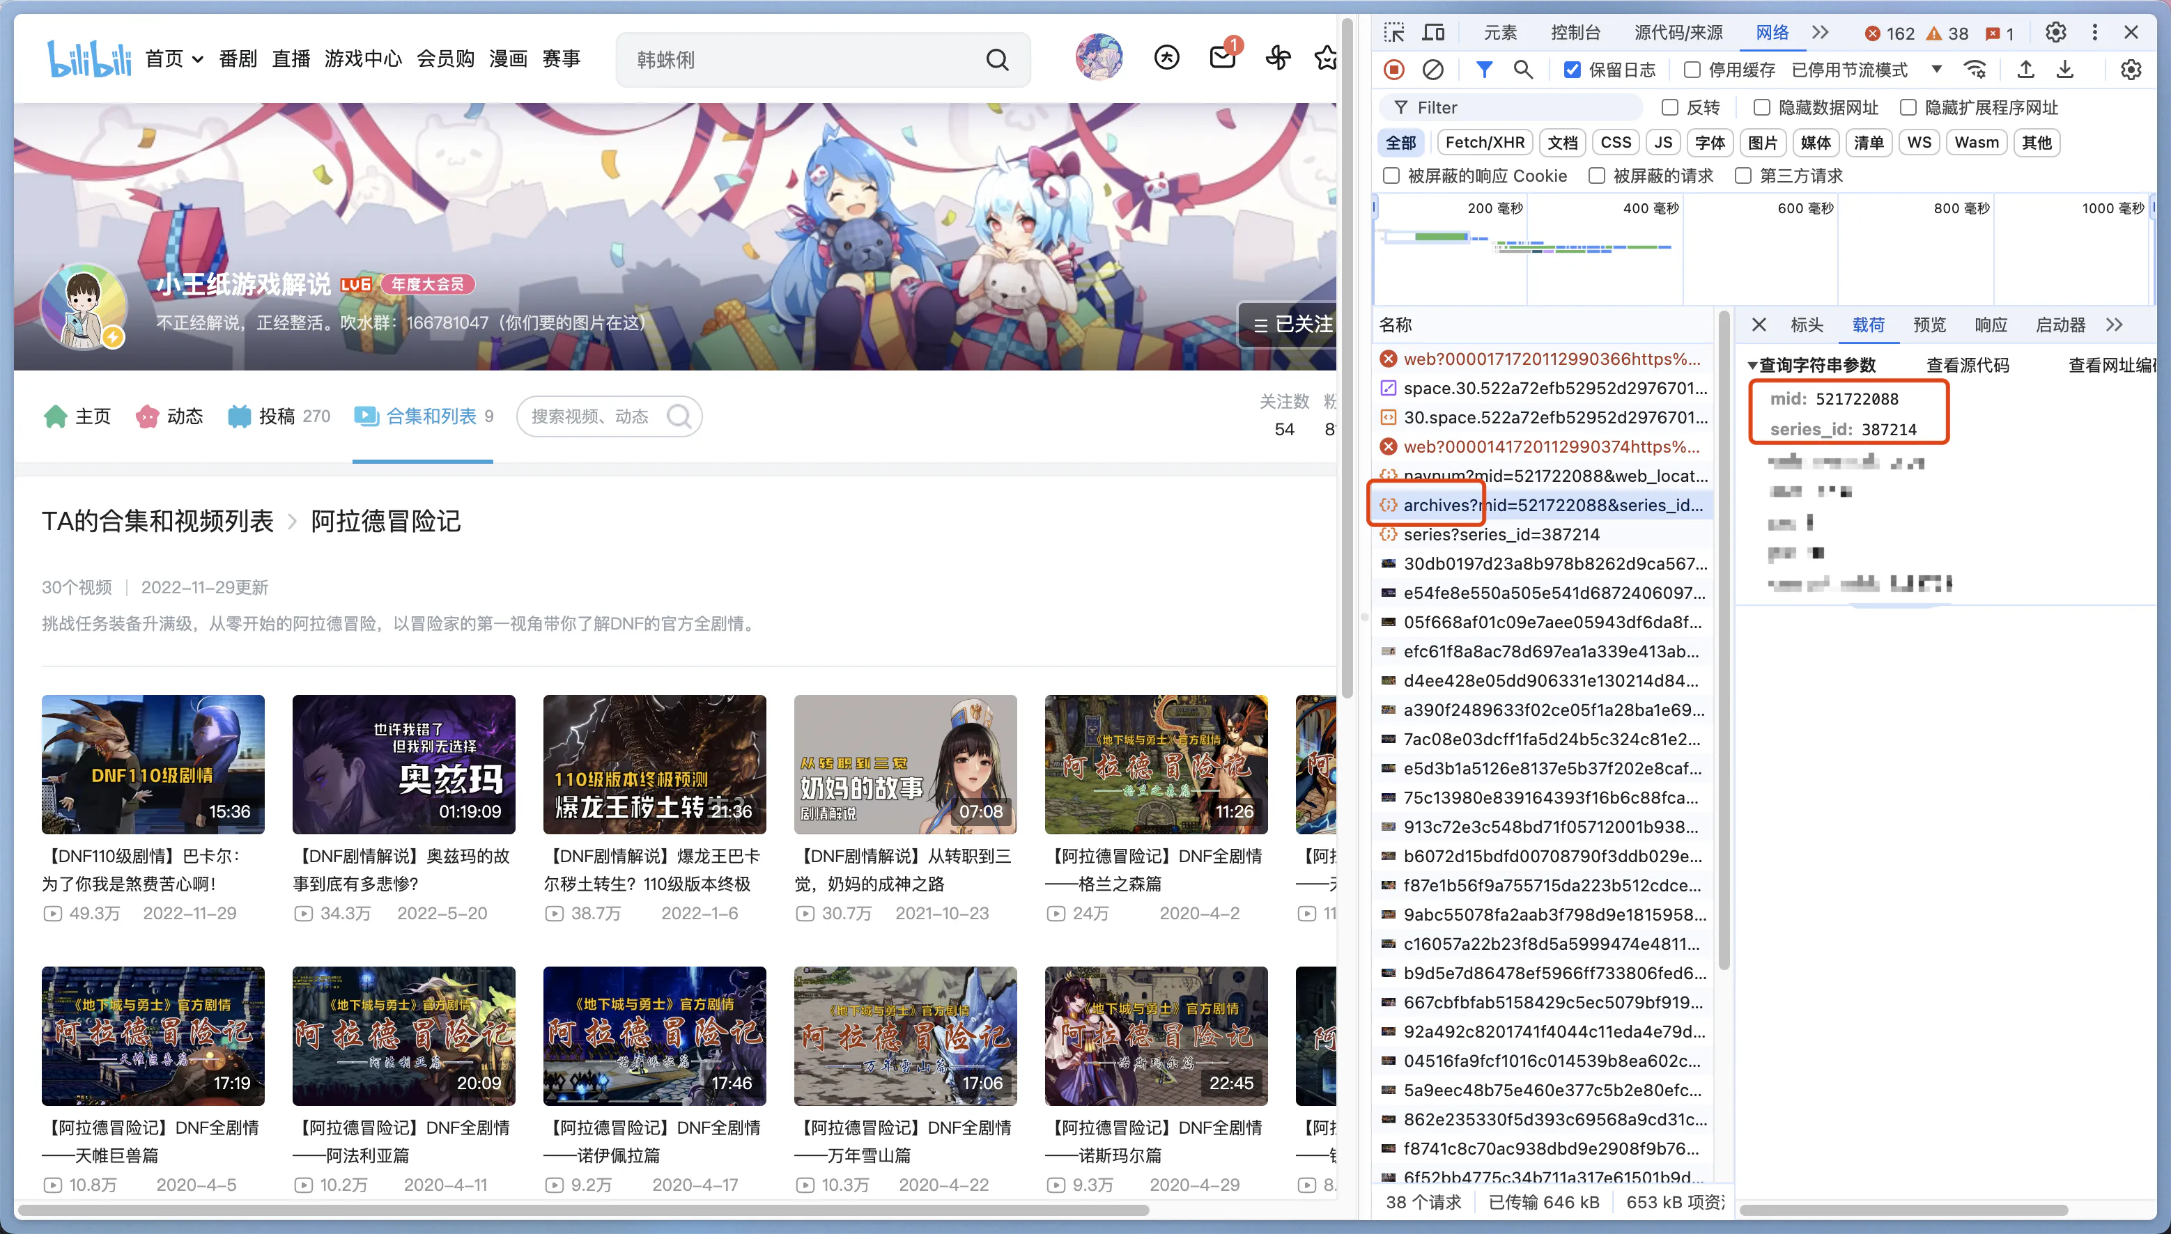
Task: Select the Fetch/XHR filter button
Action: pos(1484,142)
